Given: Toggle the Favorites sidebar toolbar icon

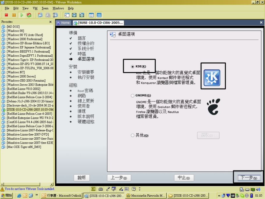Looking at the screenshot, I should [67, 15].
